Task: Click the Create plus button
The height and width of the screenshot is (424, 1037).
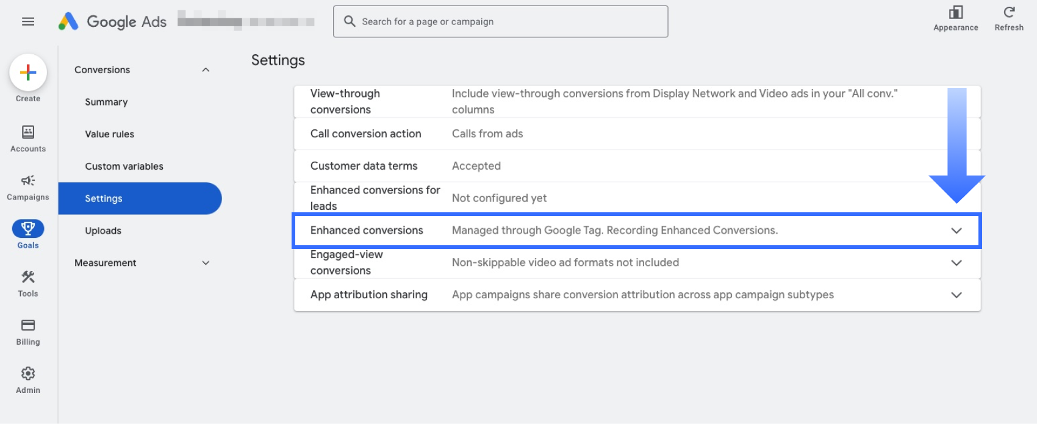Action: [28, 73]
